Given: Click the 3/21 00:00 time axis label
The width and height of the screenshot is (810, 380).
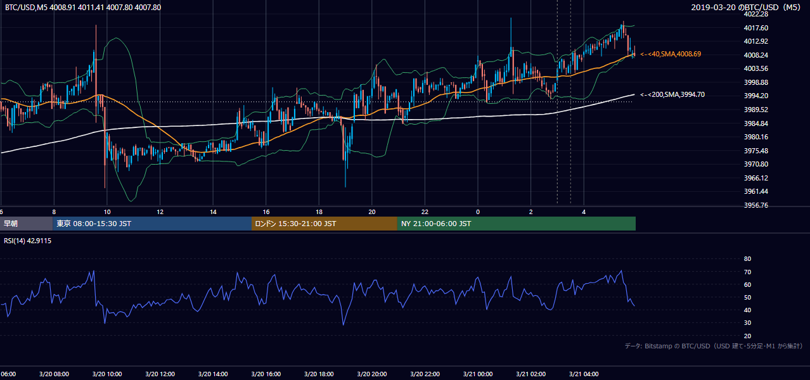Looking at the screenshot, I should [x=477, y=374].
